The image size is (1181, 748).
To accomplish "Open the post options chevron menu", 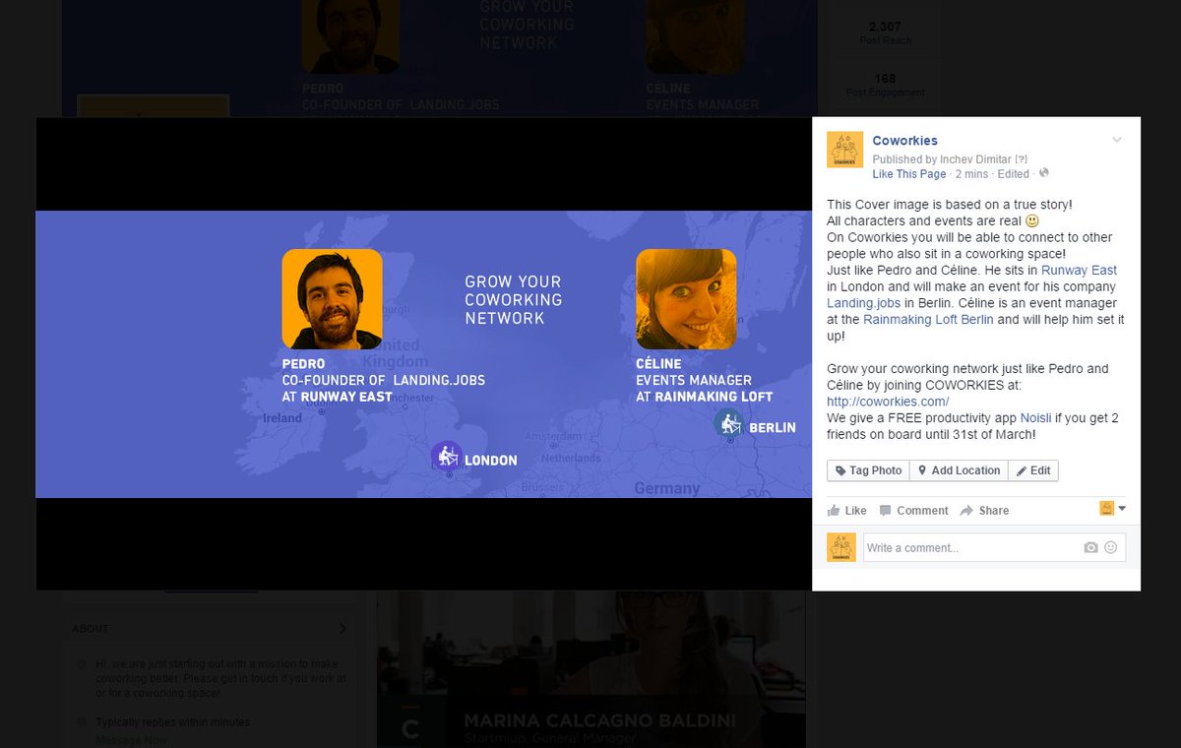I will click(x=1117, y=140).
